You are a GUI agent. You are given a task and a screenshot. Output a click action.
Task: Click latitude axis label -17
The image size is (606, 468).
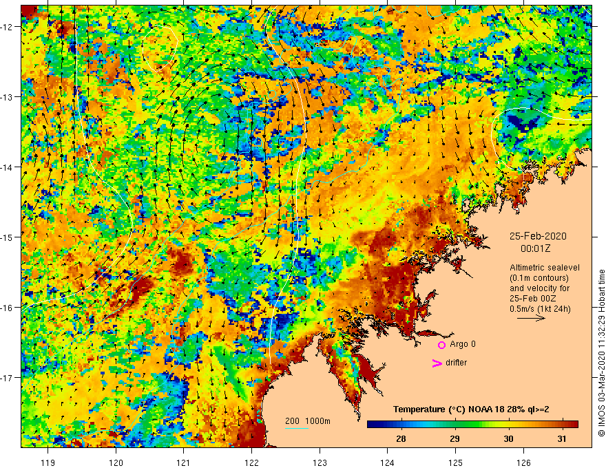[8, 378]
